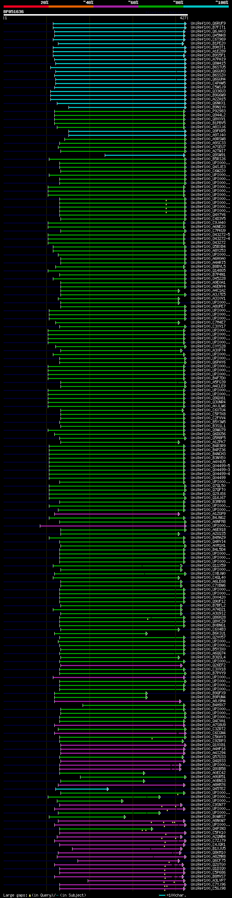The height and width of the screenshot is (898, 232).
Task: Click hit label UniRef100_A7PAI9
Action: 208,59
